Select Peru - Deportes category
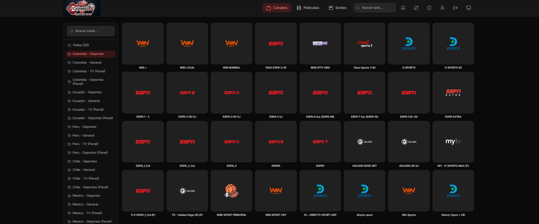 pos(91,127)
